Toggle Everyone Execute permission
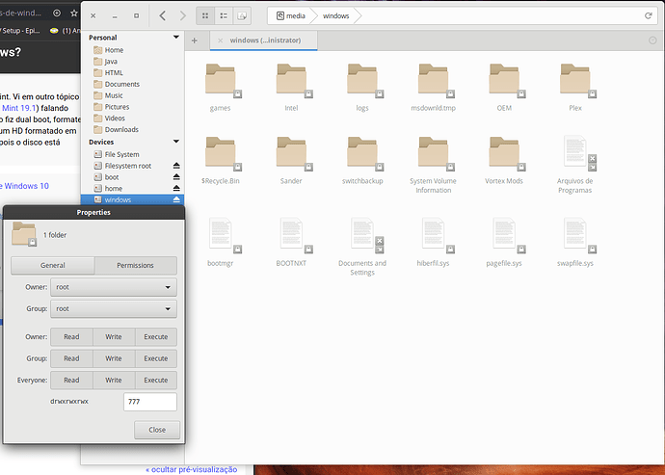 [x=155, y=380]
